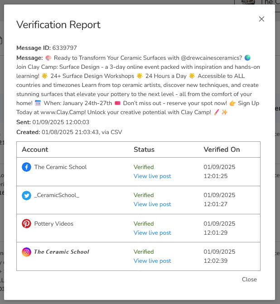Click the Twitter icon for _CeramicSchool_

tap(26, 195)
